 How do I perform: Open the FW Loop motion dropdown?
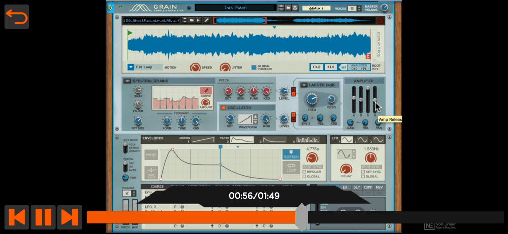[x=131, y=67]
